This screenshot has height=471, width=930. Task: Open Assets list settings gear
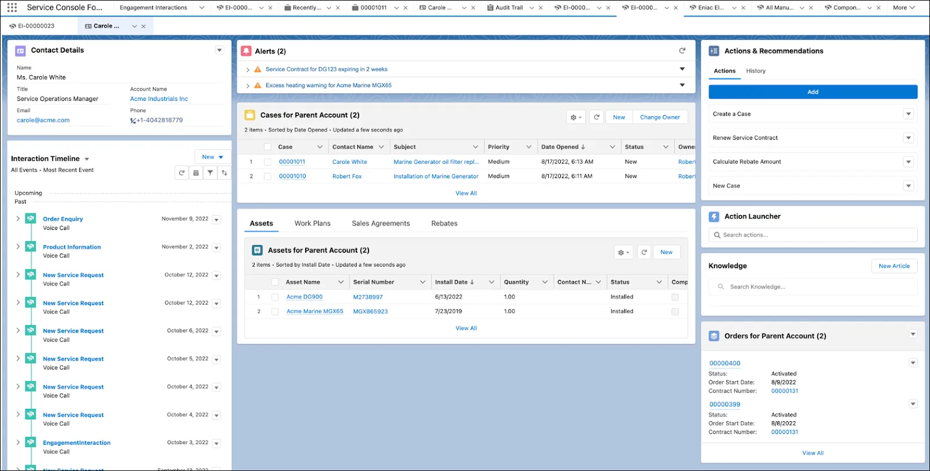624,253
